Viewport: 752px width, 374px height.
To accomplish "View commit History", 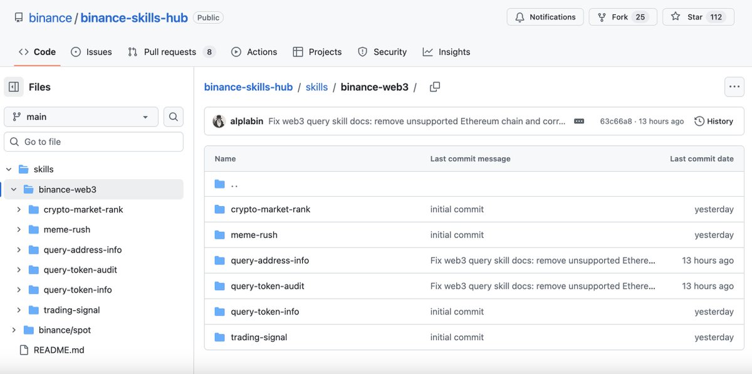I will point(714,122).
